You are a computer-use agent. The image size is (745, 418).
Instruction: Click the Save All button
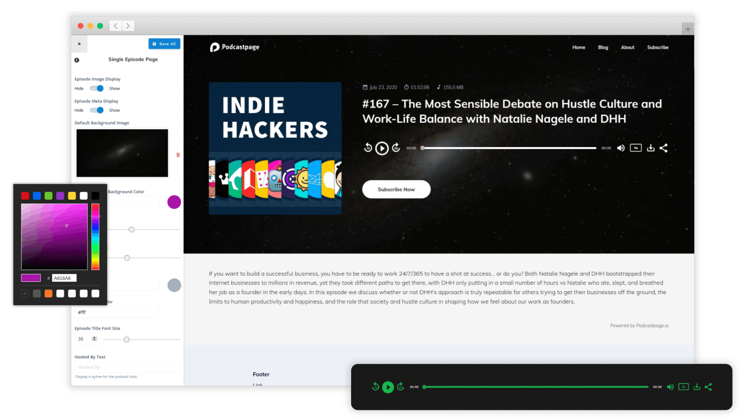click(x=164, y=44)
